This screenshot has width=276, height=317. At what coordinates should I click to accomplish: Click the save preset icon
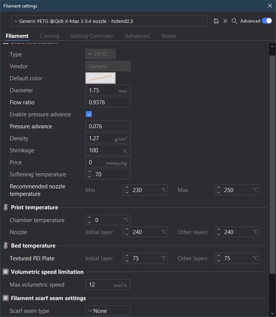point(216,21)
